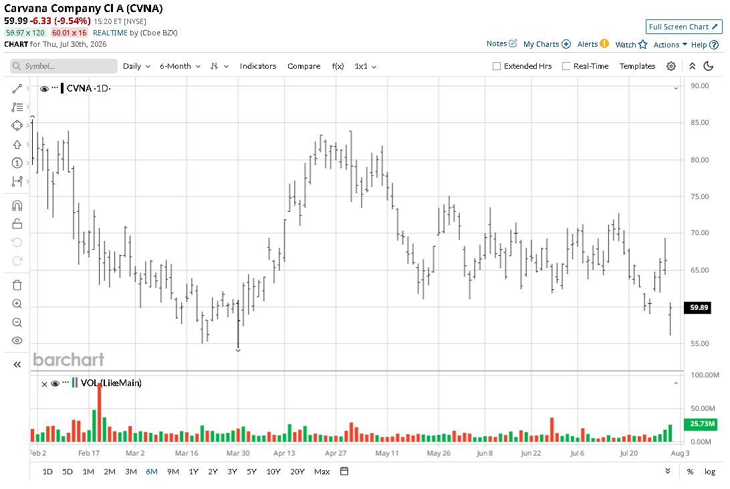Screen dimensions: 730x489
Task: Open CVNA series color swatch
Action: [x=62, y=88]
